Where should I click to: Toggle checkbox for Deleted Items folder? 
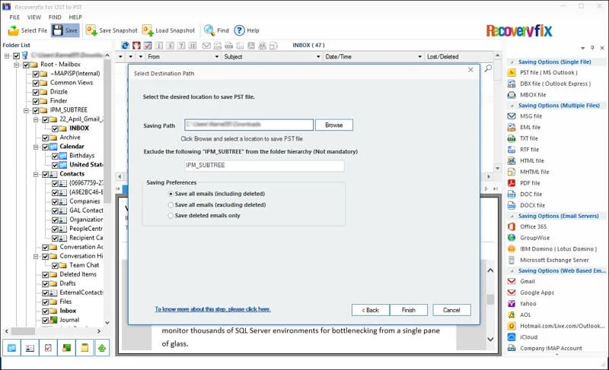[x=45, y=275]
